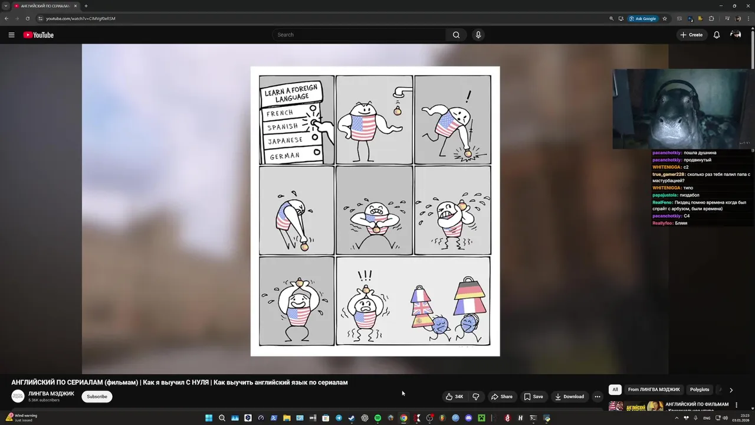
Task: Open File Explorer from the taskbar
Action: [287, 418]
